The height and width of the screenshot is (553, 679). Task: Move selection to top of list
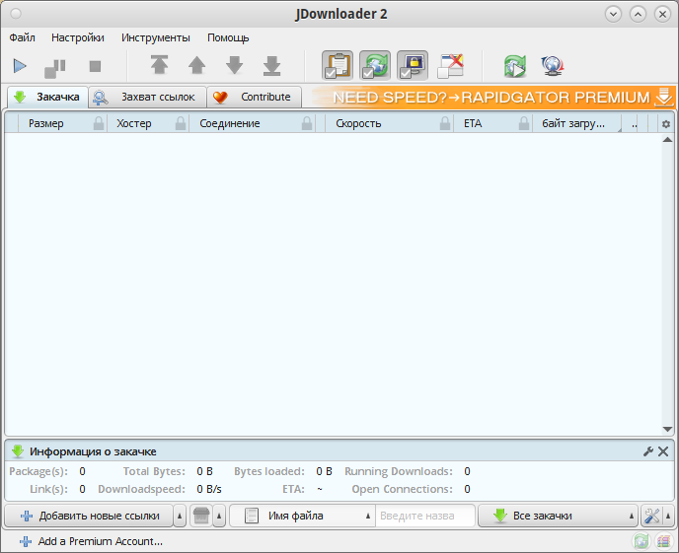(159, 65)
